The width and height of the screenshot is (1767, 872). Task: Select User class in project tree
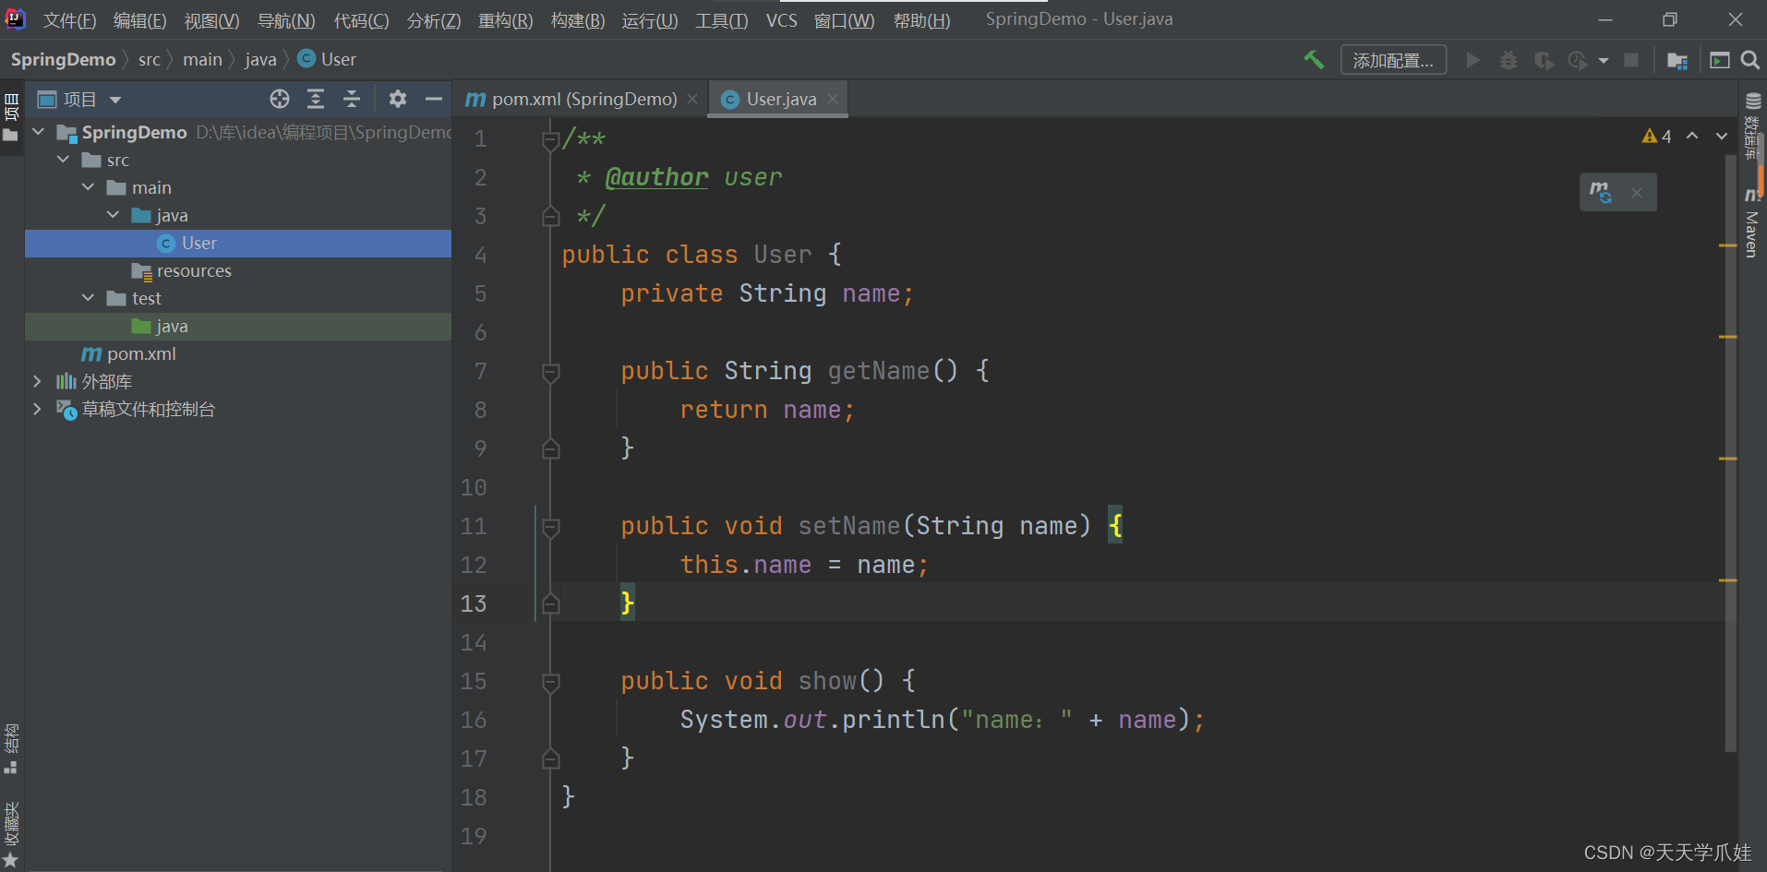238,244
